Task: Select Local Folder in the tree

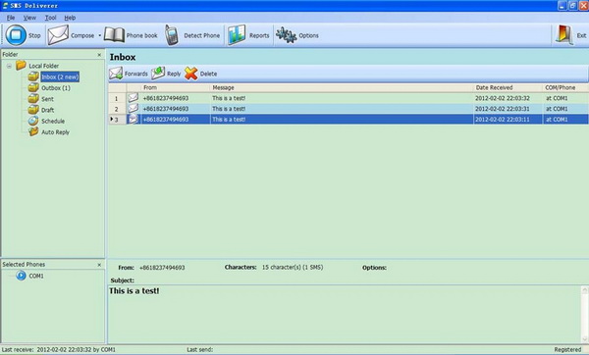Action: point(44,66)
